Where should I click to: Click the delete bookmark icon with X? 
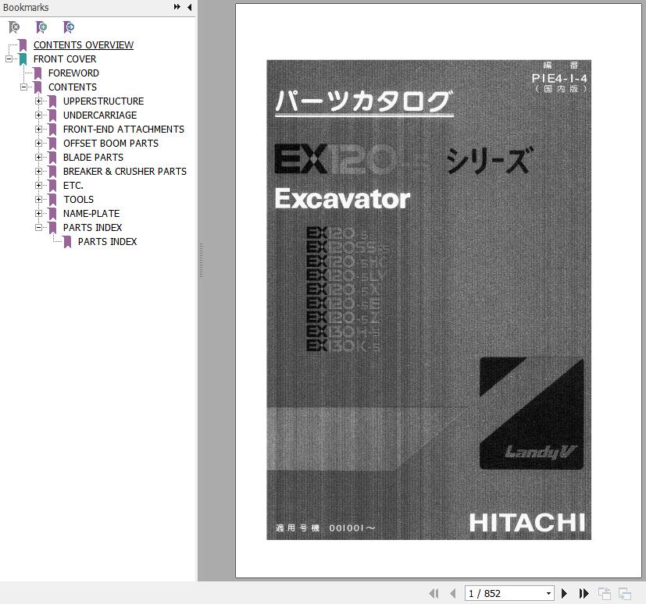click(14, 27)
